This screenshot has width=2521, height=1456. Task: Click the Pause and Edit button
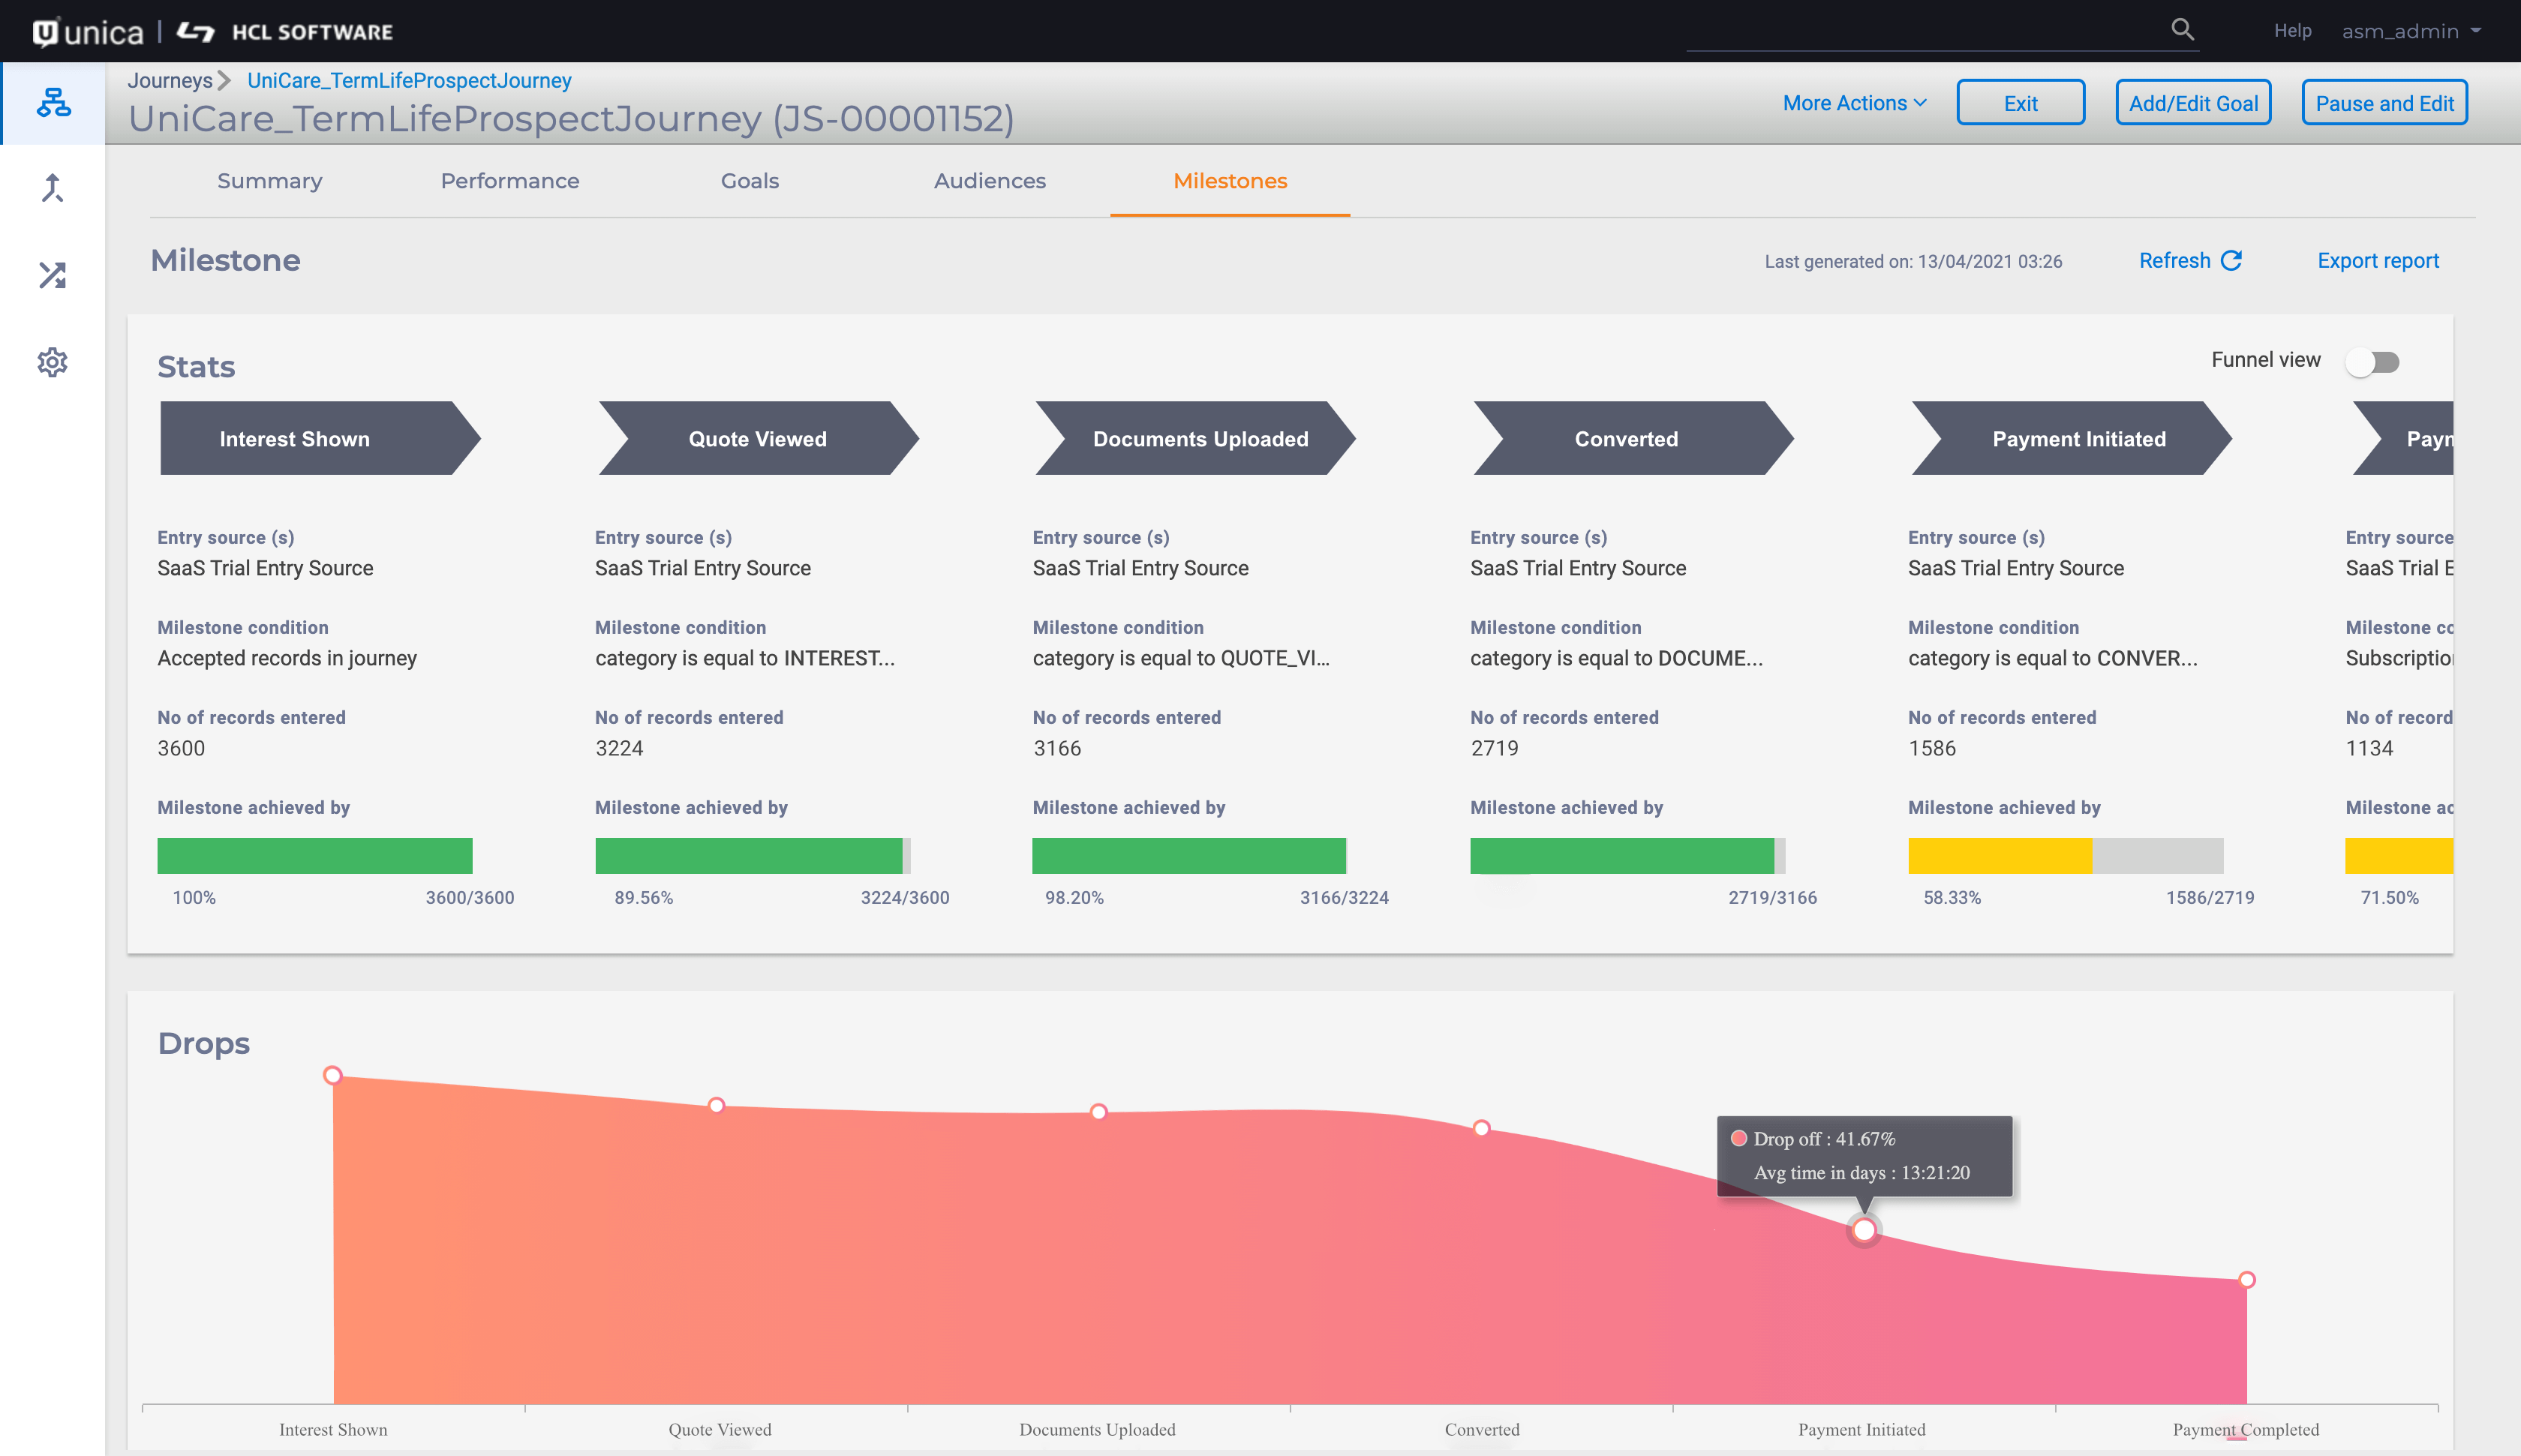pyautogui.click(x=2383, y=103)
